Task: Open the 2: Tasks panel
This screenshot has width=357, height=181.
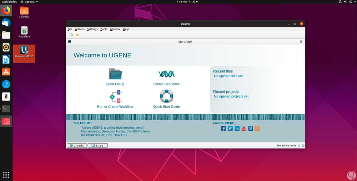Action: coord(77,146)
